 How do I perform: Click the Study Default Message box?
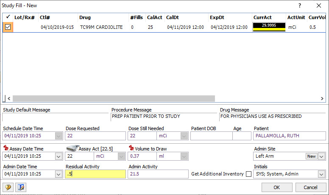56,117
